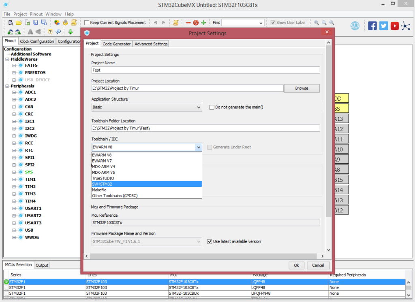Expand the USART1 peripheral node
Screen dimensions: 415x302
(x=14, y=209)
